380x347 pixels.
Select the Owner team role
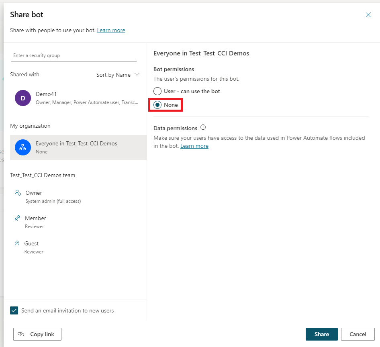click(34, 193)
